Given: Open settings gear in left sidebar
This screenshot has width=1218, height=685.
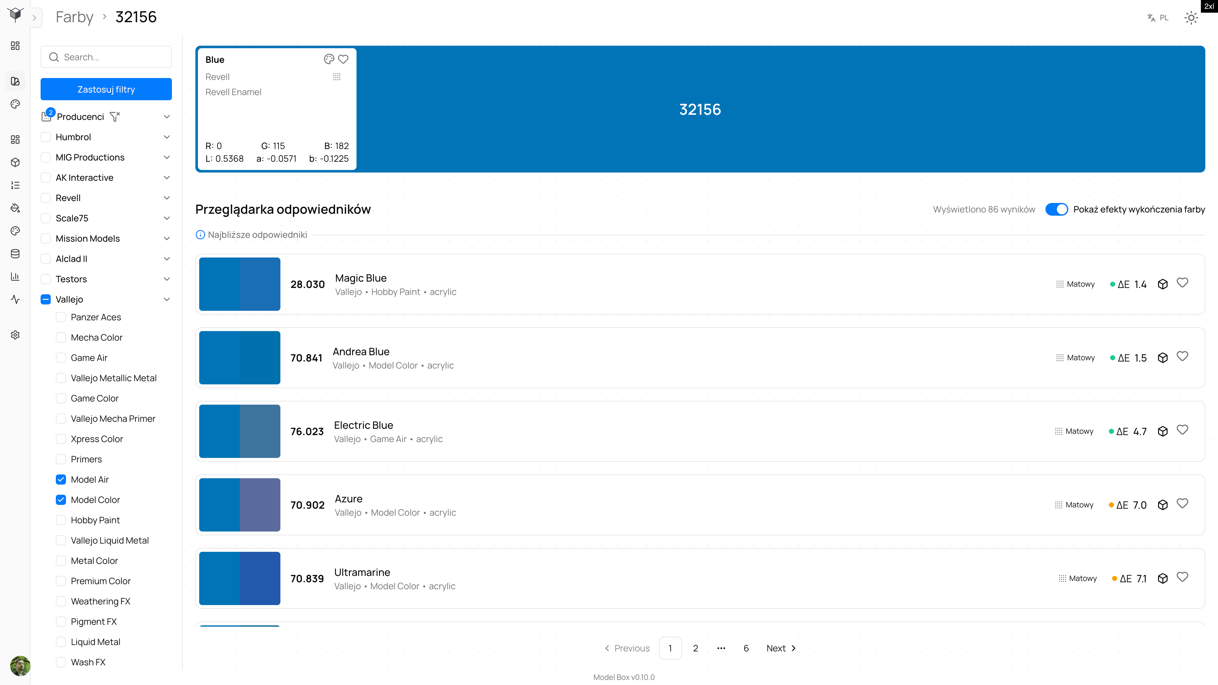Looking at the screenshot, I should [15, 335].
